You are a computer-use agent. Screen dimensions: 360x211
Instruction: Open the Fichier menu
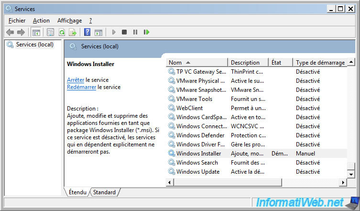coord(17,21)
